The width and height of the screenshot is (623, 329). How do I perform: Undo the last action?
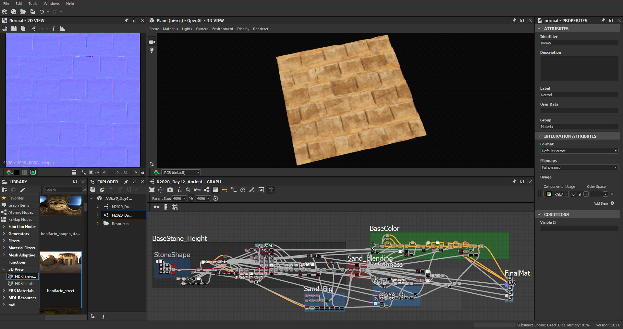pyautogui.click(x=42, y=12)
